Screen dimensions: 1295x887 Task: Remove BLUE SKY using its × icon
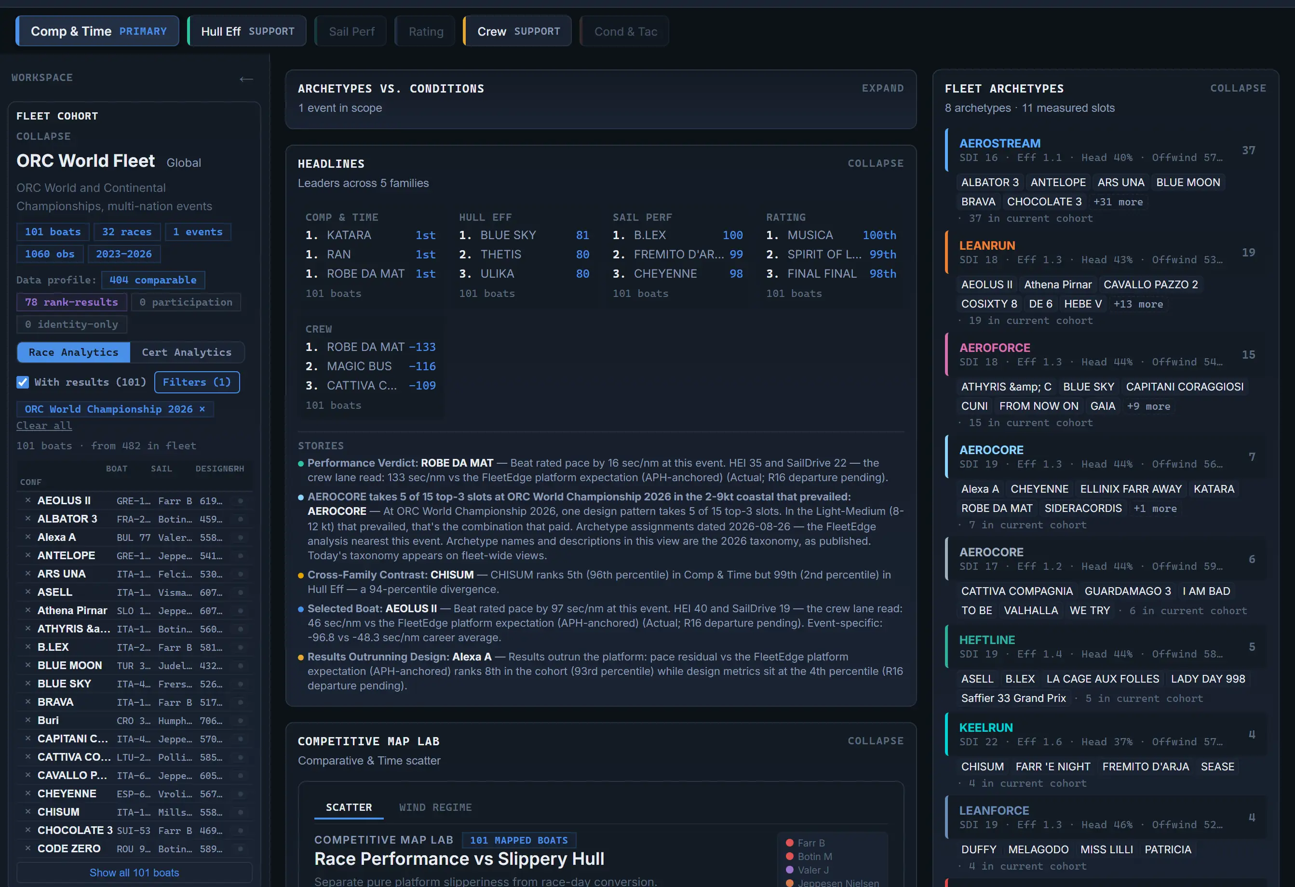tap(28, 684)
